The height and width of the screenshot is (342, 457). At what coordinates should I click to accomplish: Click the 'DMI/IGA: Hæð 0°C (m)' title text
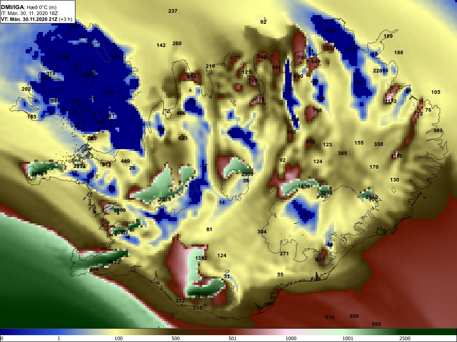27,7
